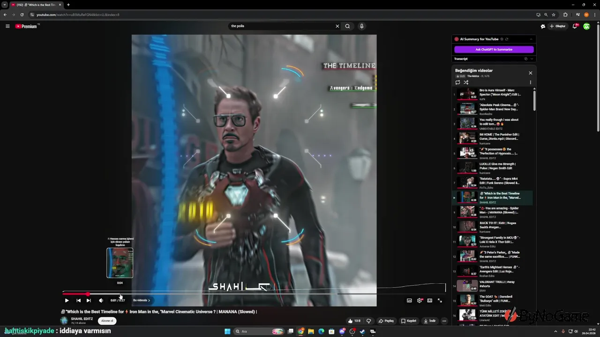600x337 pixels.
Task: Open the Windows Start menu
Action: 227,331
